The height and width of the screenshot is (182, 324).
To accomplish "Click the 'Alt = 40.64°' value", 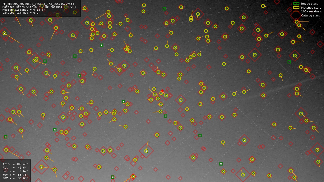I will [x=15, y=168].
